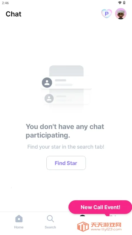Tap the Home house icon

click(x=19, y=219)
